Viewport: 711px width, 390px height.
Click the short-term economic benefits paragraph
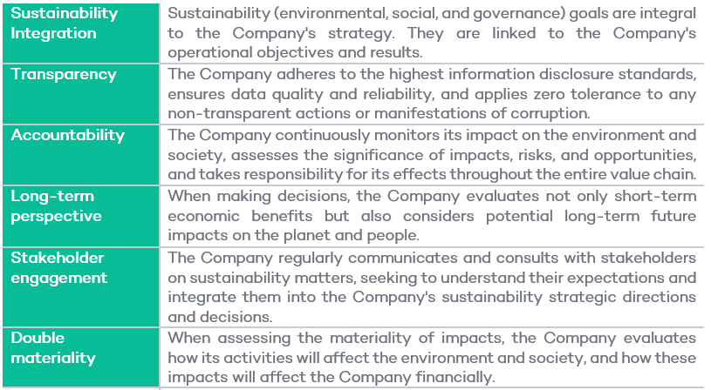pyautogui.click(x=432, y=216)
